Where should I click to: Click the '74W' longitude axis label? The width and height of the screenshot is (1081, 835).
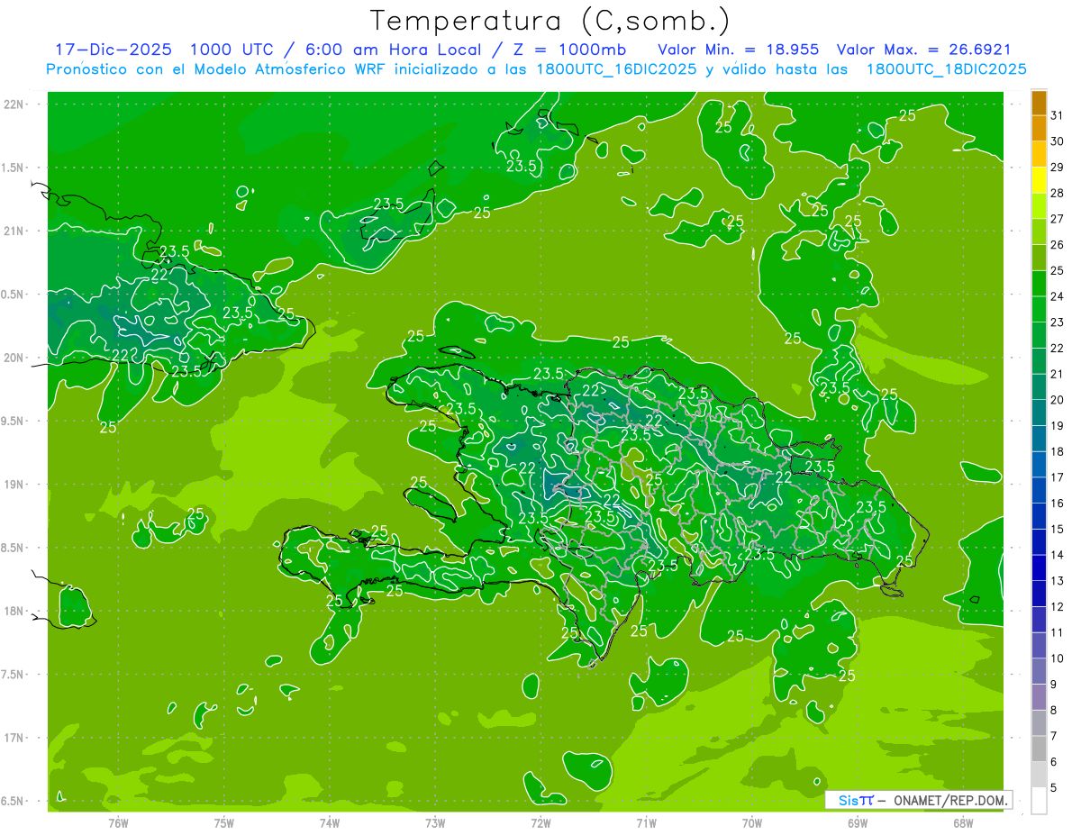[x=329, y=822]
